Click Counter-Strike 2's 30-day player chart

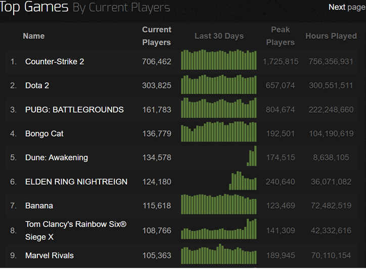219,60
